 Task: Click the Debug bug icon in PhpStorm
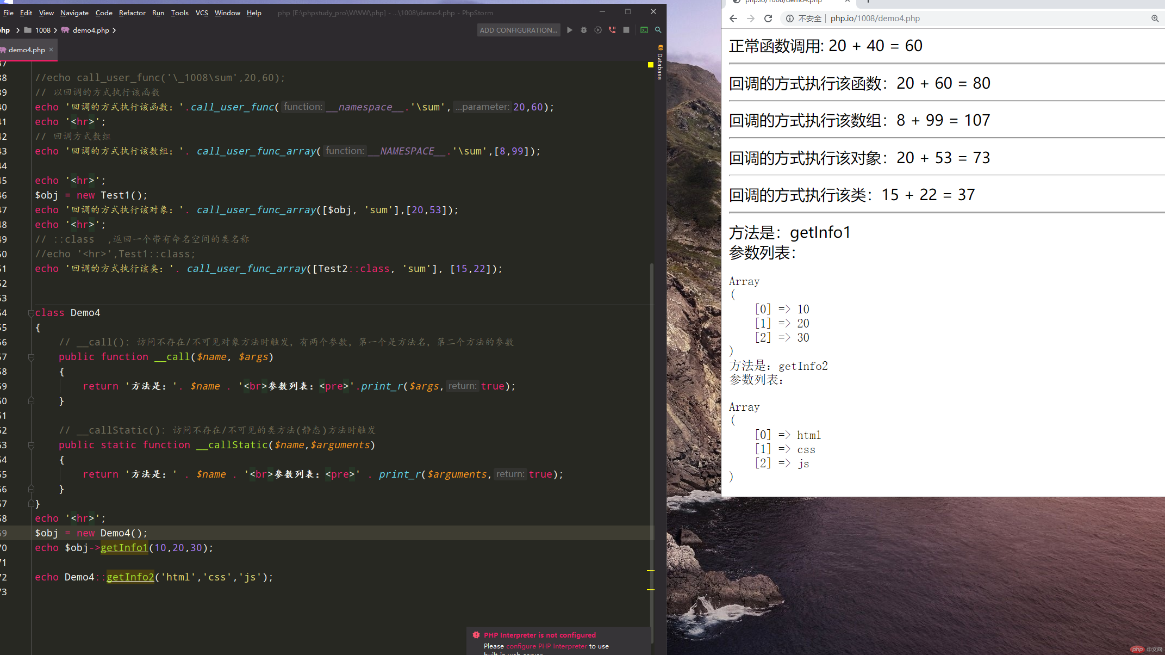(583, 30)
